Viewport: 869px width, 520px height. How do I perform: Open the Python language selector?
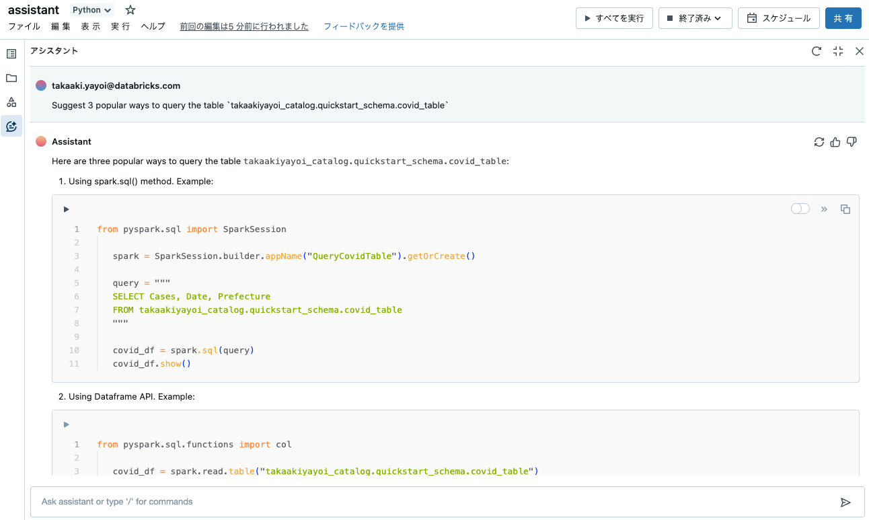(x=91, y=9)
